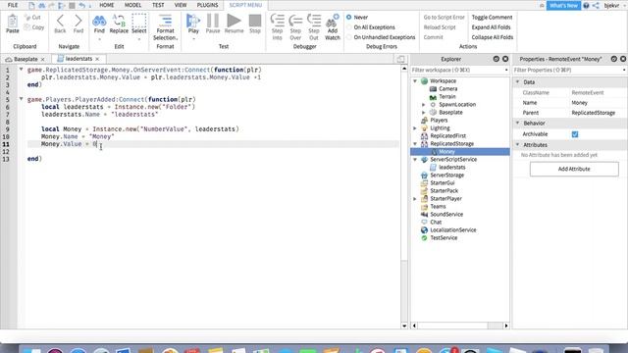Open the Find binoculars tool
The width and height of the screenshot is (628, 353).
coord(99,24)
